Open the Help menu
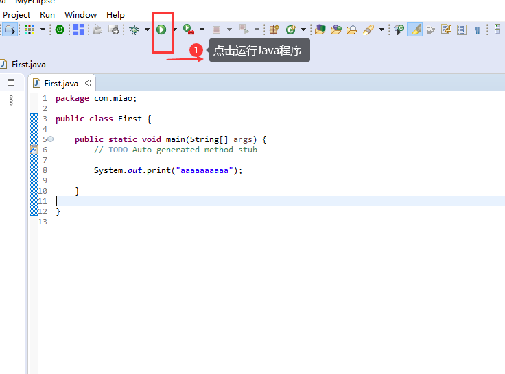Viewport: 505px width, 374px height. click(x=115, y=15)
